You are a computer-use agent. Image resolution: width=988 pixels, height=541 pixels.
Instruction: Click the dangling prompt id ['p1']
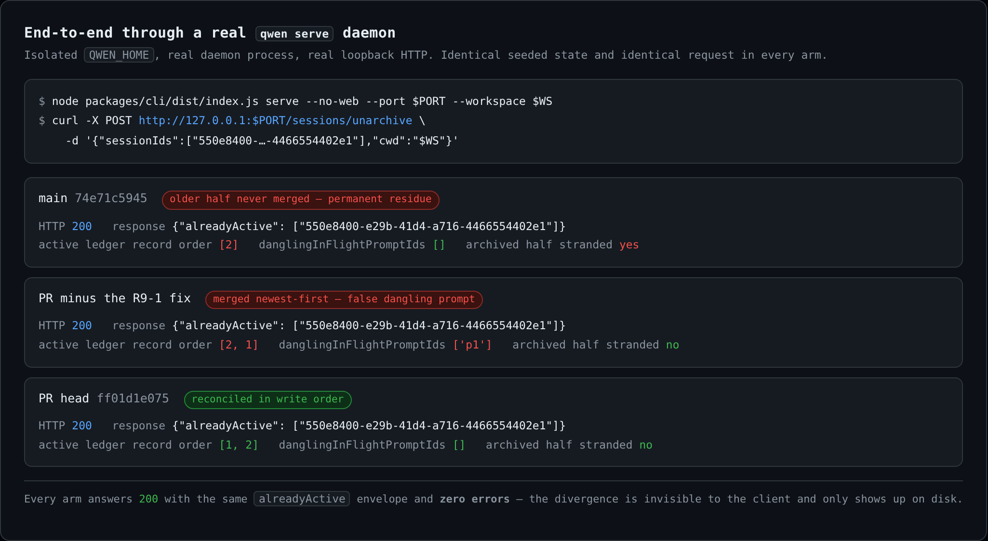(x=472, y=345)
